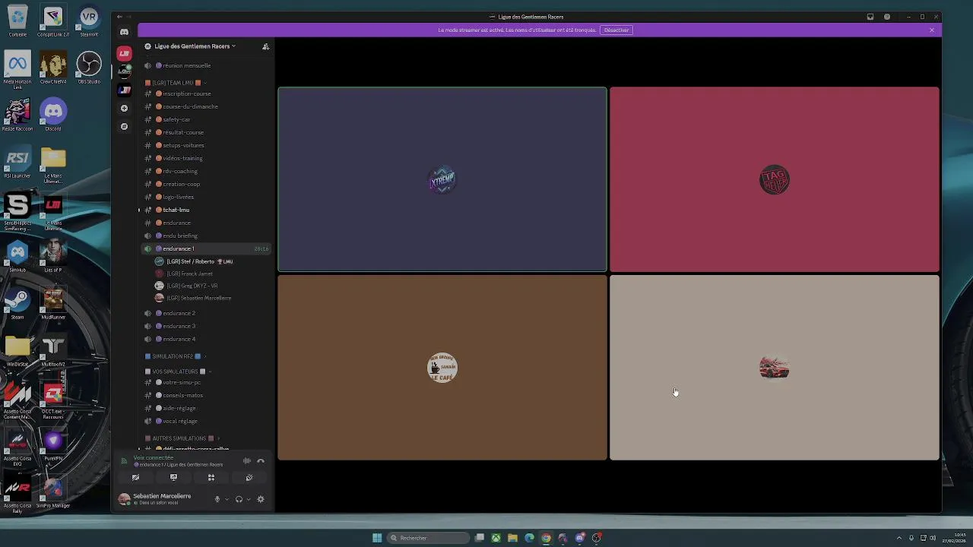Toggle noise suppression waveform icon
The height and width of the screenshot is (547, 973).
tap(247, 461)
